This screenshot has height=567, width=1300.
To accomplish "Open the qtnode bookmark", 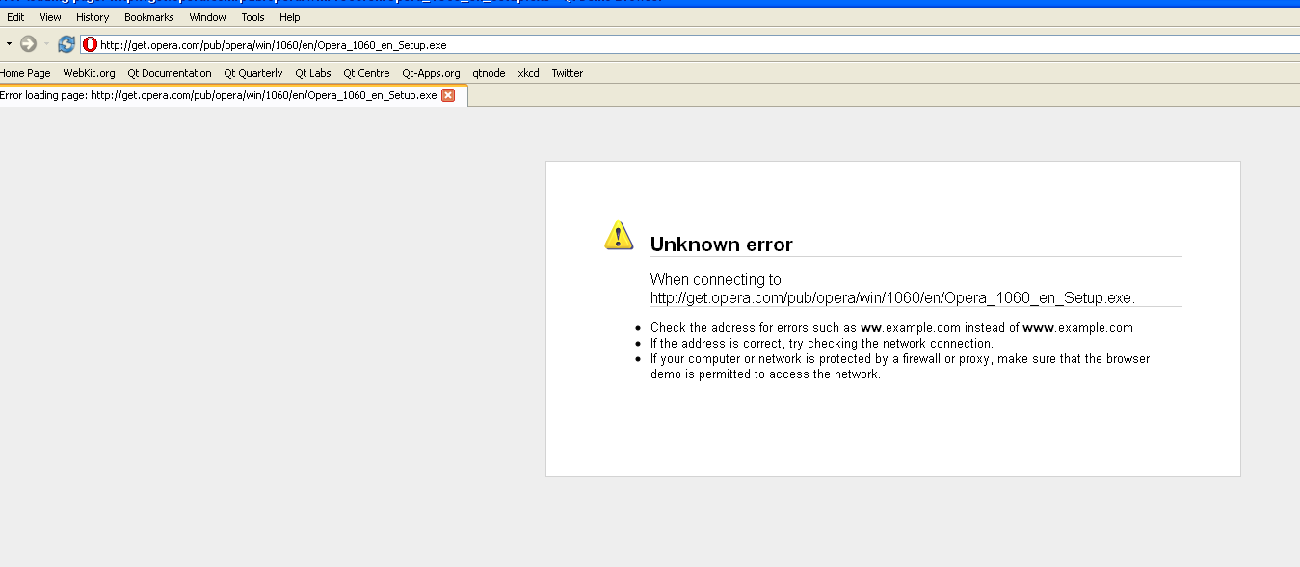I will 489,73.
